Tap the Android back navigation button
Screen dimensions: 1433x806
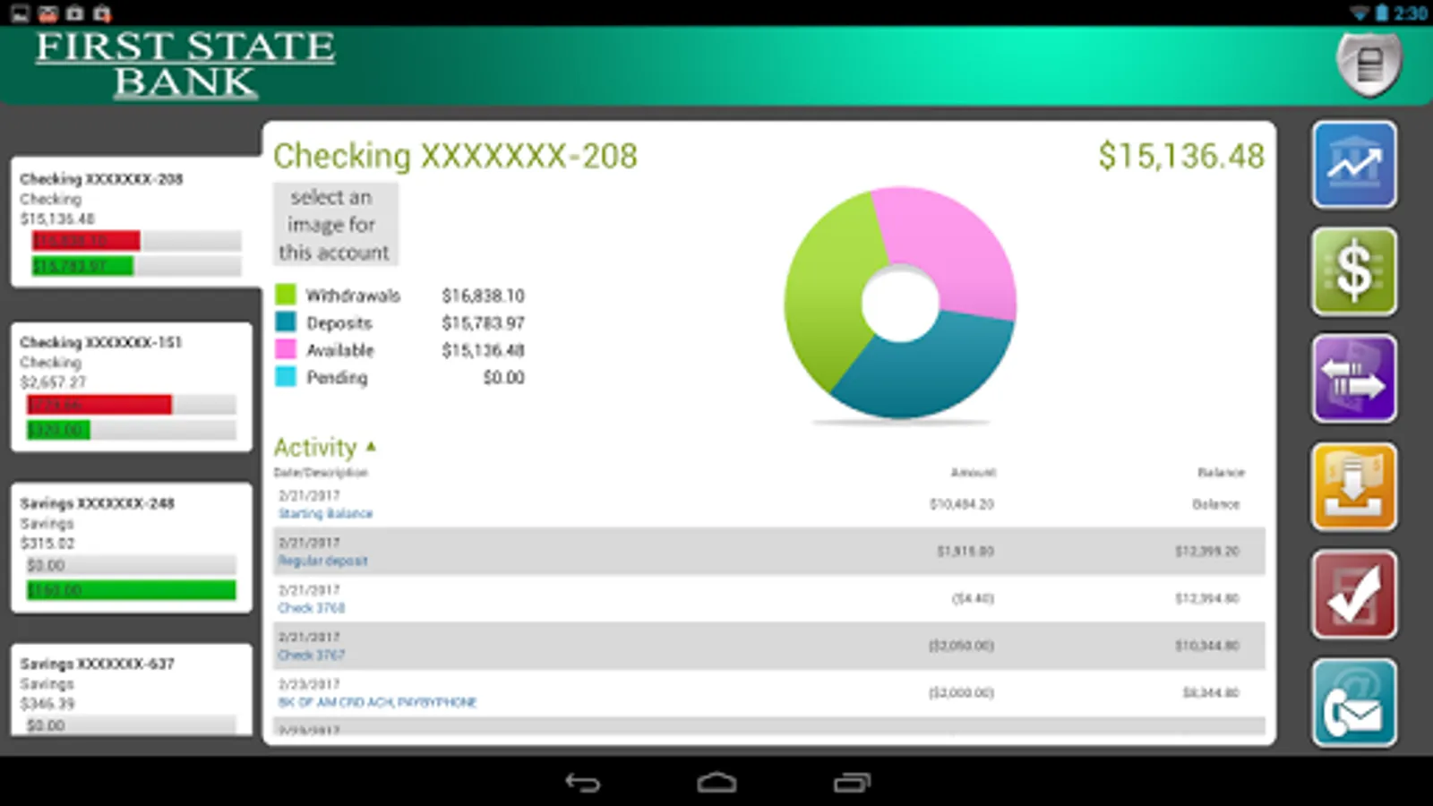click(x=583, y=783)
